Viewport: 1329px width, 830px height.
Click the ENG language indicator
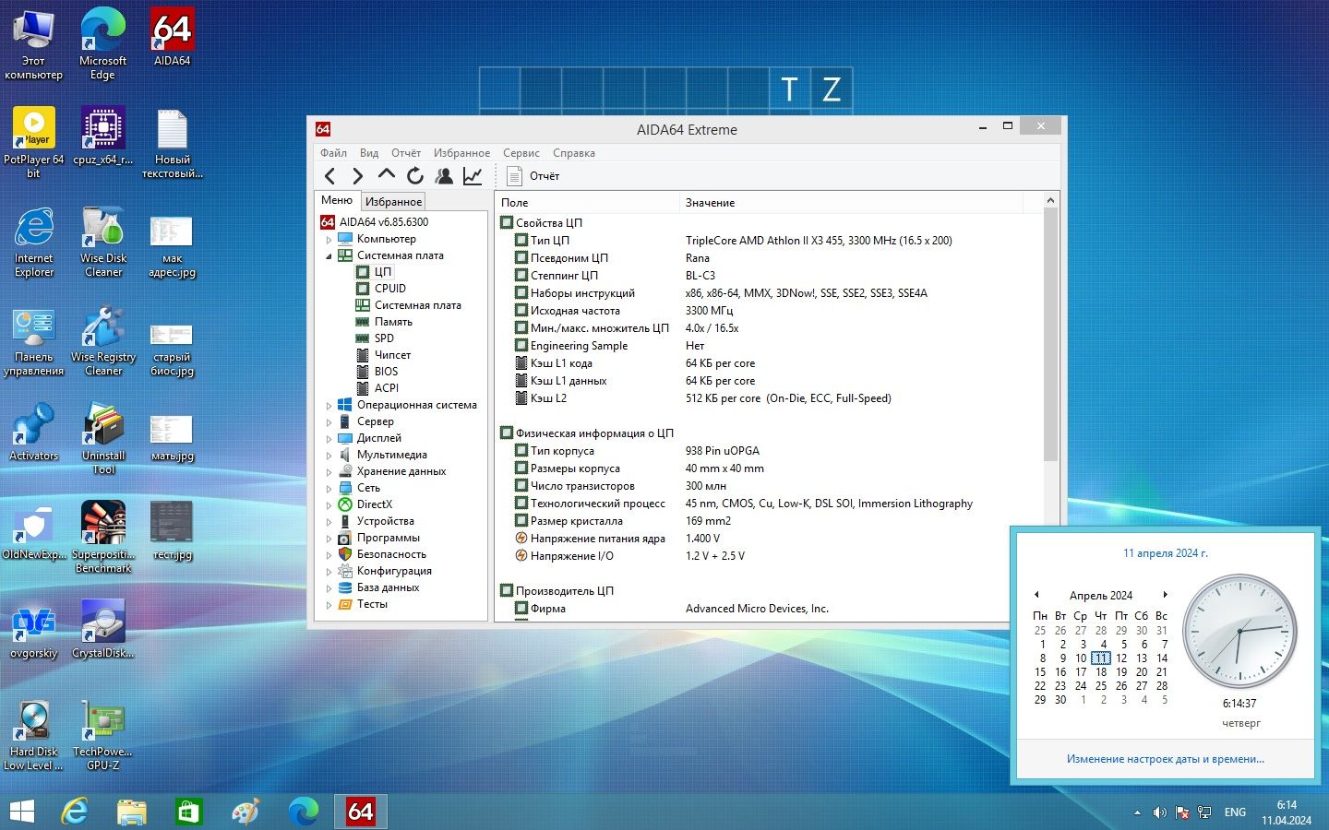(x=1235, y=812)
